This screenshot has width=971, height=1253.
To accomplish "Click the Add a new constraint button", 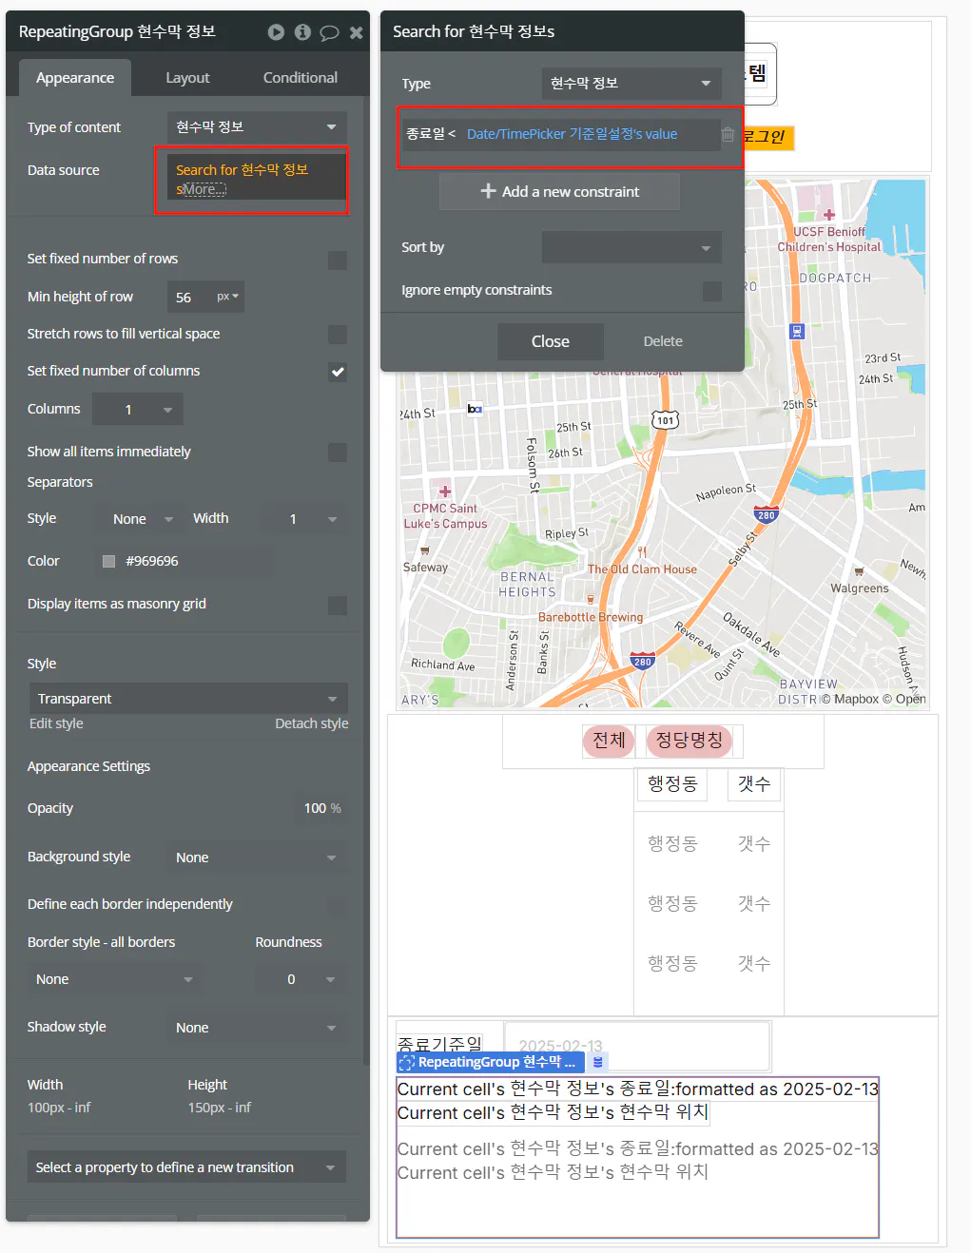I will coord(559,191).
